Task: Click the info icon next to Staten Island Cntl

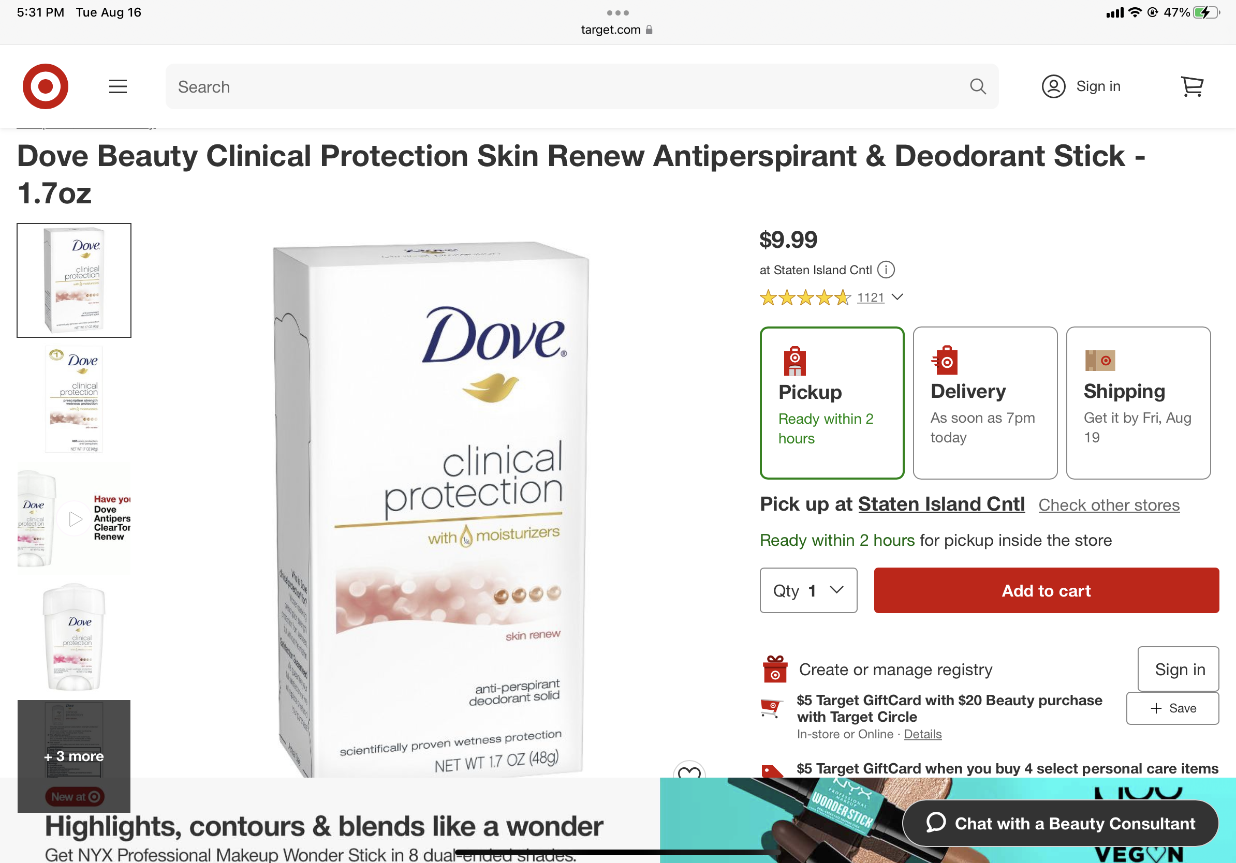Action: (x=886, y=270)
